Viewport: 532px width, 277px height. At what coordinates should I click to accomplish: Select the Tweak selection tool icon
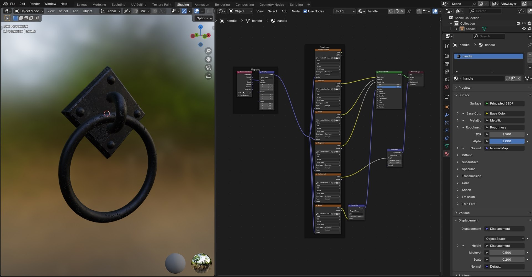[7, 18]
